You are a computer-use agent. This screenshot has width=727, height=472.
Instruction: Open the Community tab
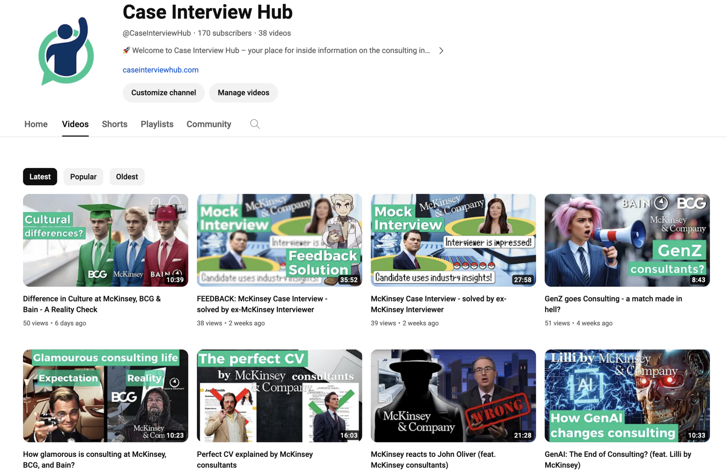pyautogui.click(x=209, y=124)
